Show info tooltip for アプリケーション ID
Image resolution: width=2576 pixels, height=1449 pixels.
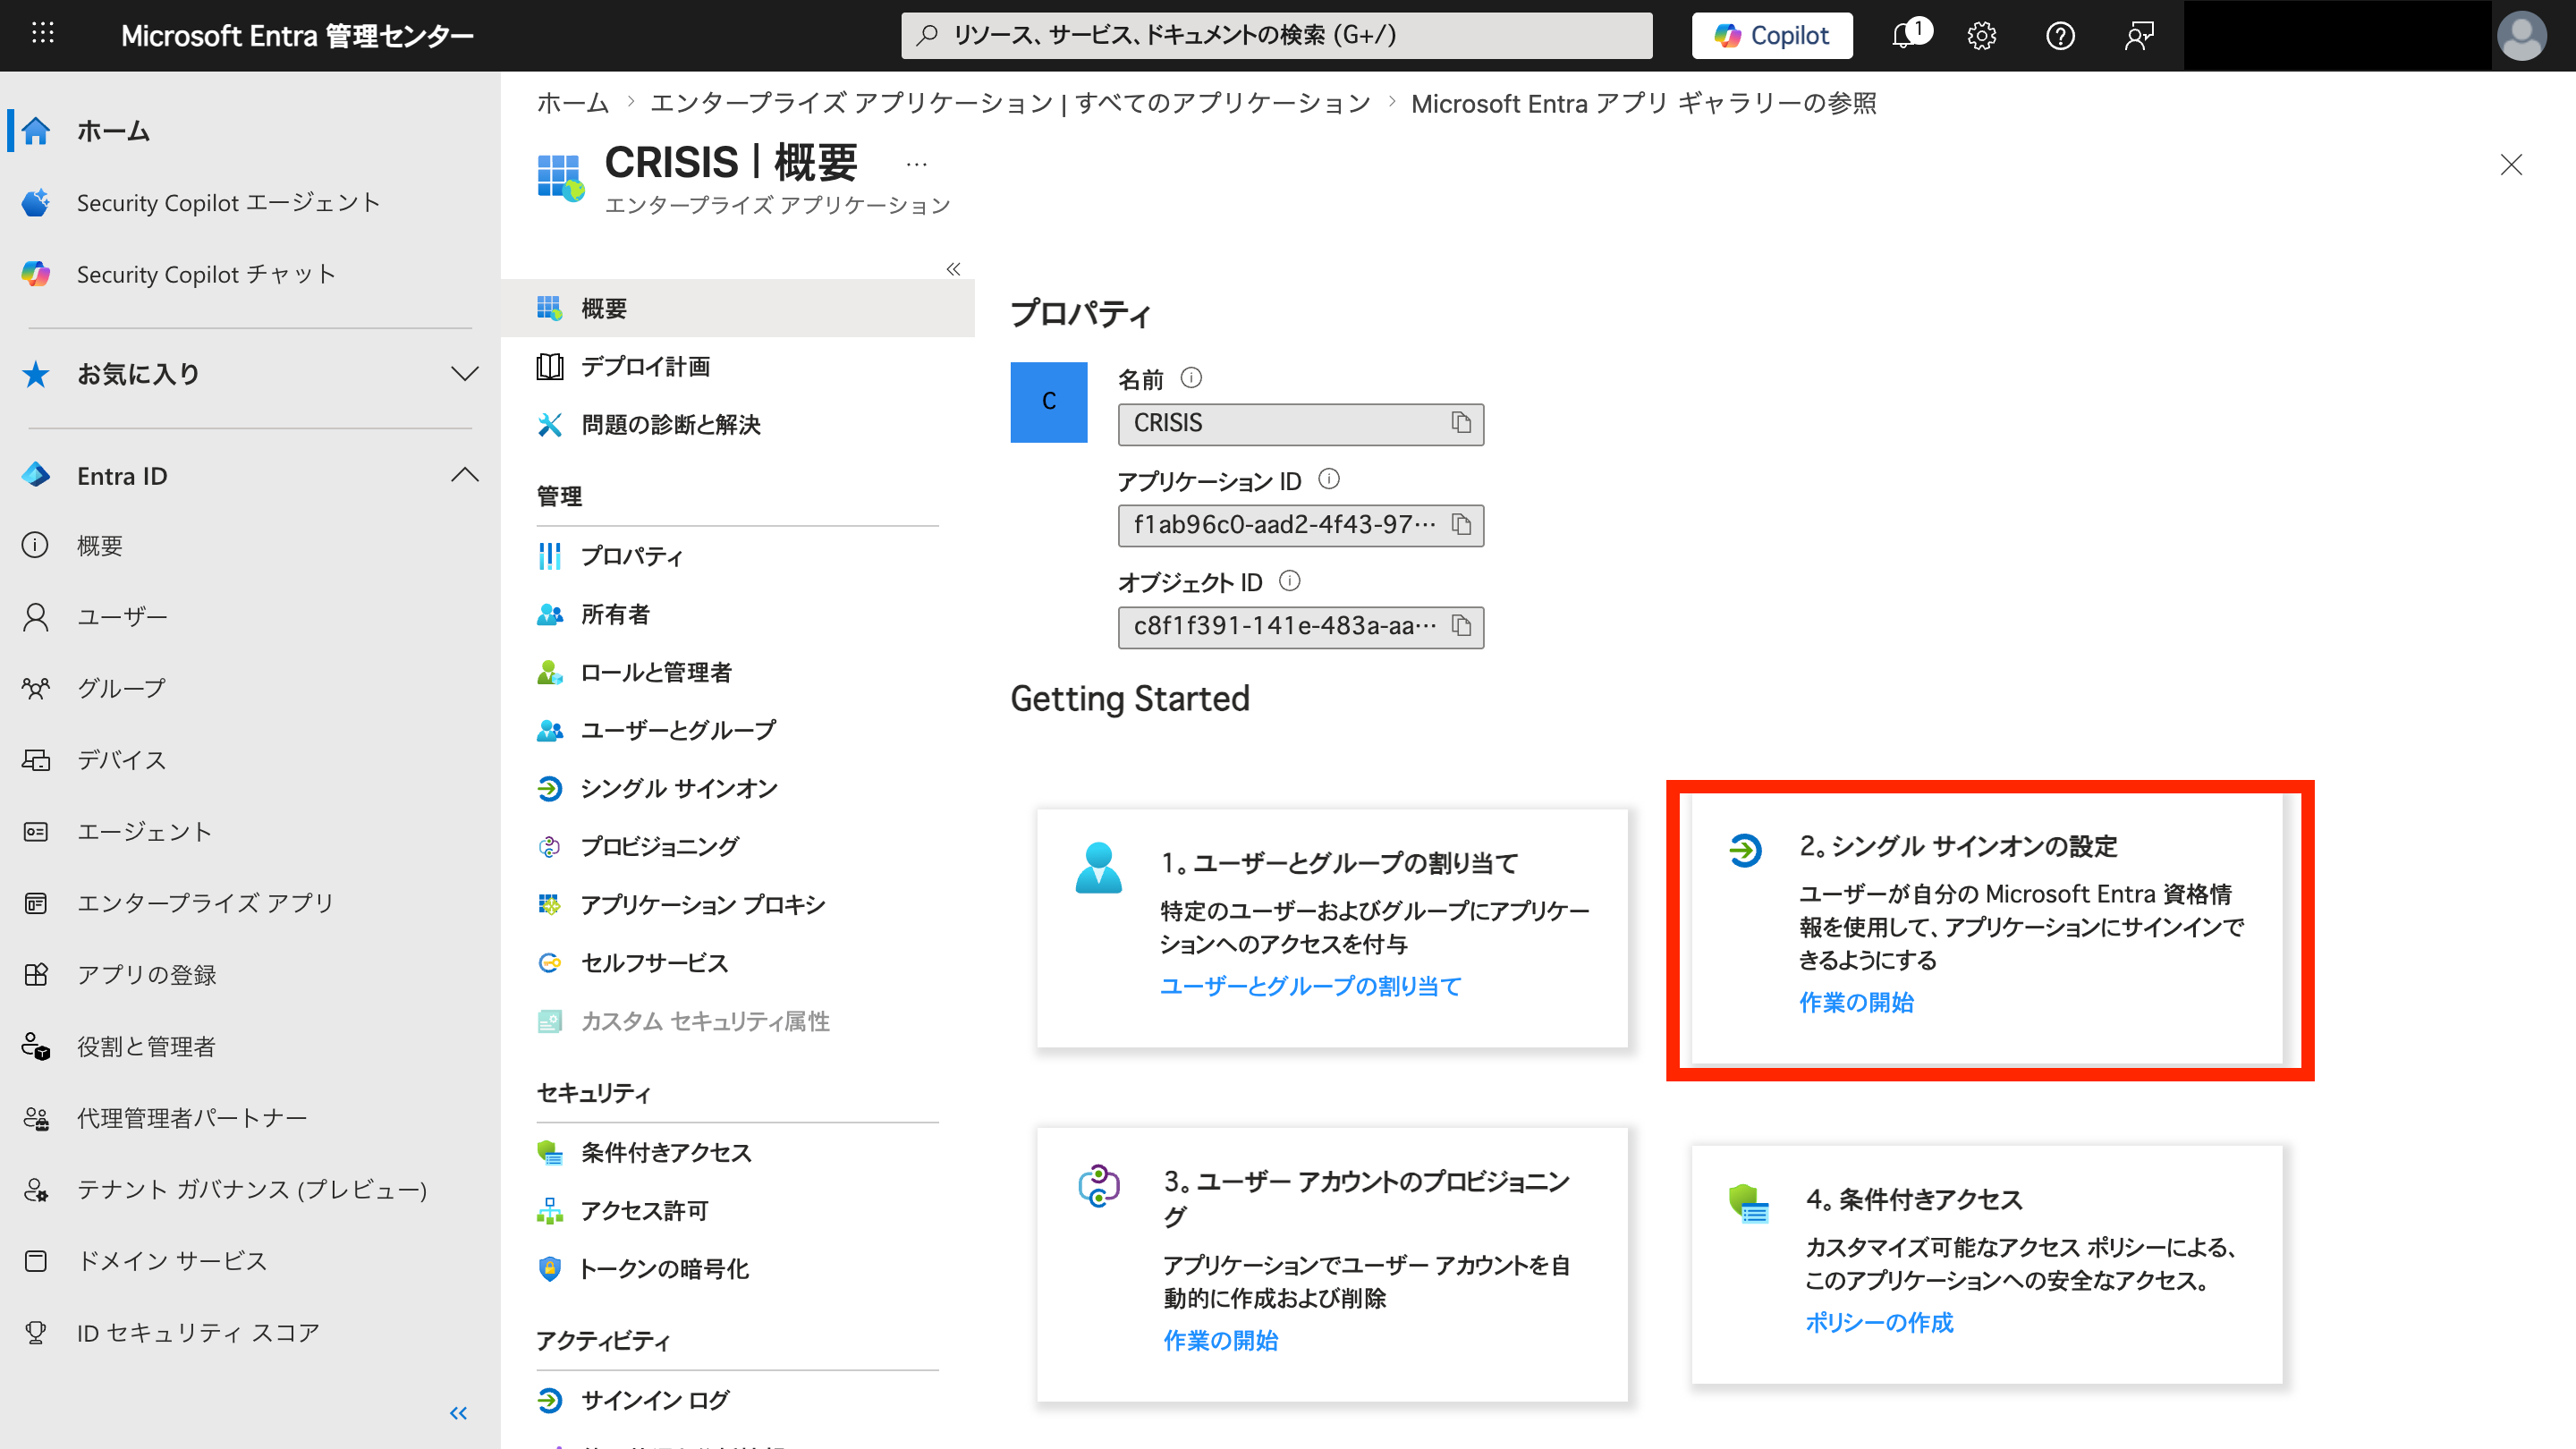coord(1328,479)
